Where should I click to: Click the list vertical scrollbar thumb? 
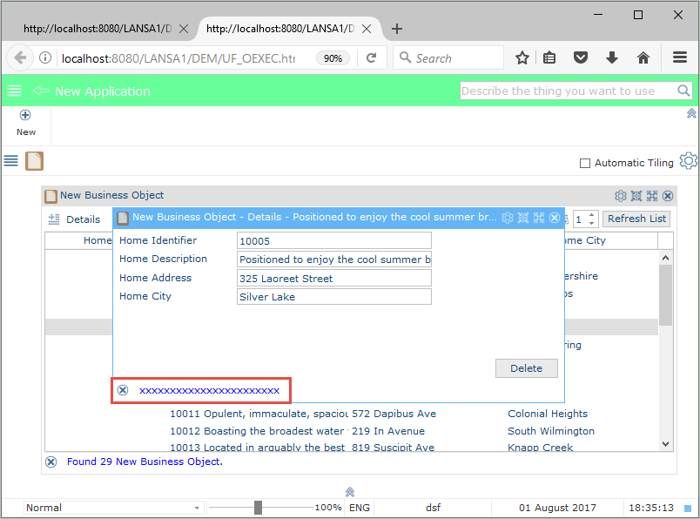[666, 295]
